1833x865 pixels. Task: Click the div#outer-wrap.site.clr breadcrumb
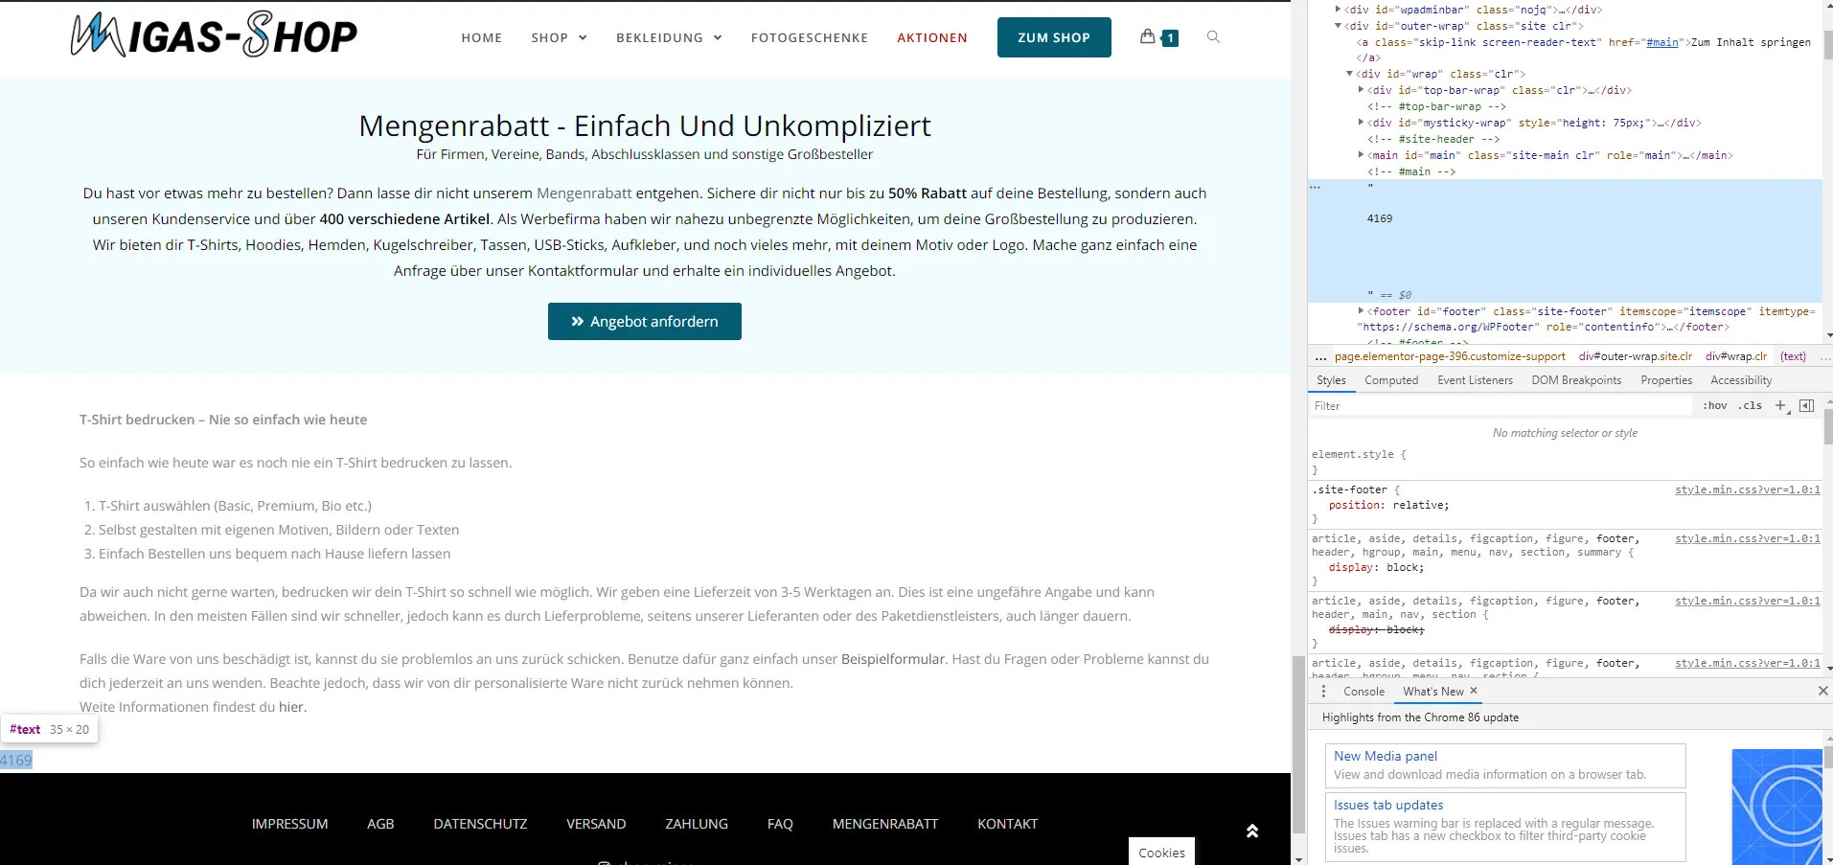1636,356
